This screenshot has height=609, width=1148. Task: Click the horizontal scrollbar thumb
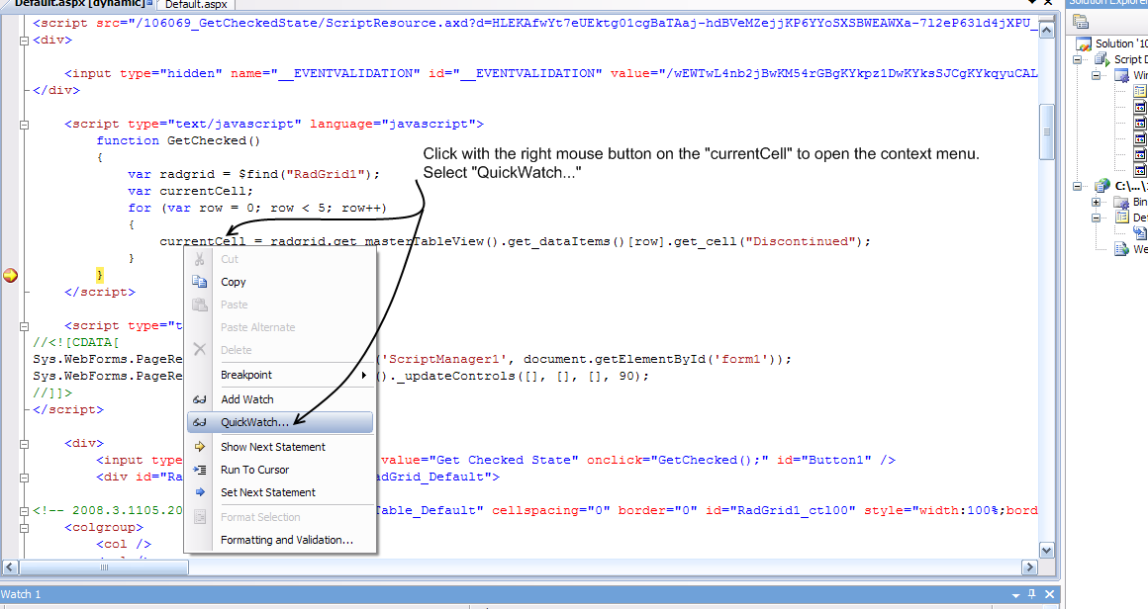(104, 566)
